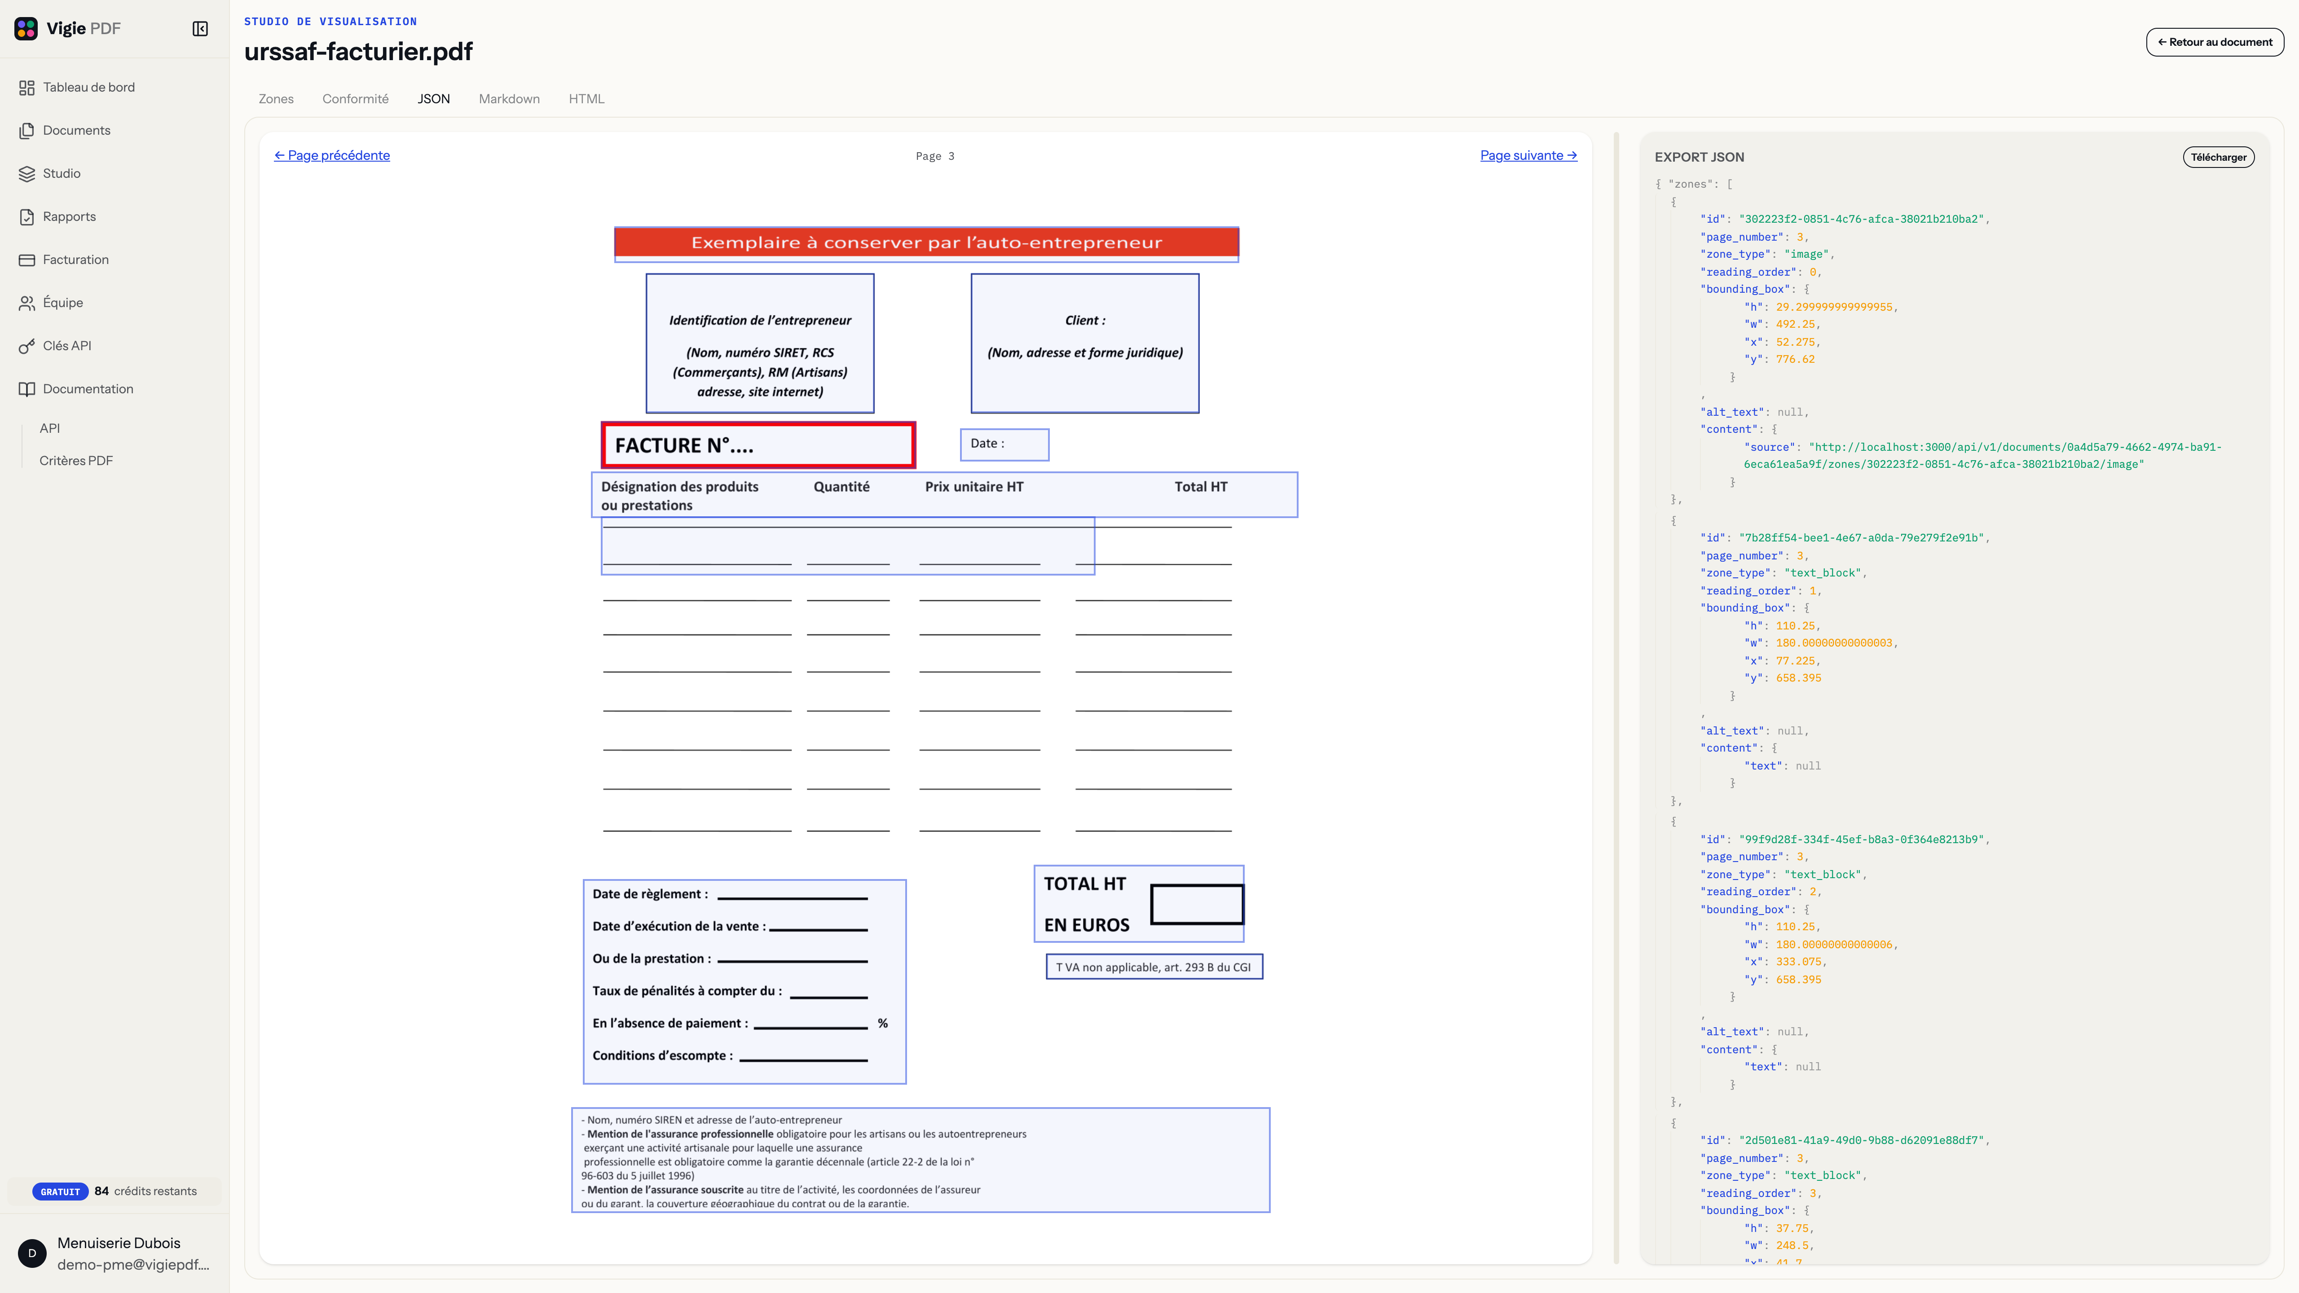Click the urssaf-facturier.pdf document title
The width and height of the screenshot is (2299, 1293).
pos(359,52)
